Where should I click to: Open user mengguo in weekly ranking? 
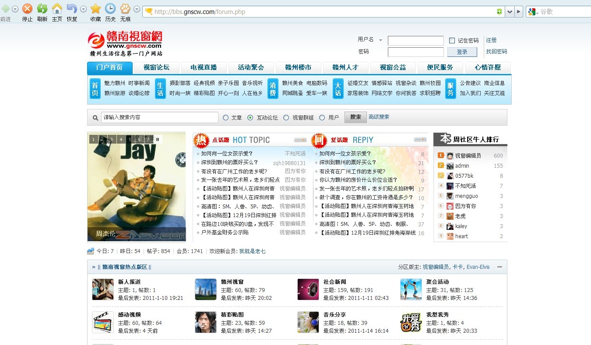[466, 196]
